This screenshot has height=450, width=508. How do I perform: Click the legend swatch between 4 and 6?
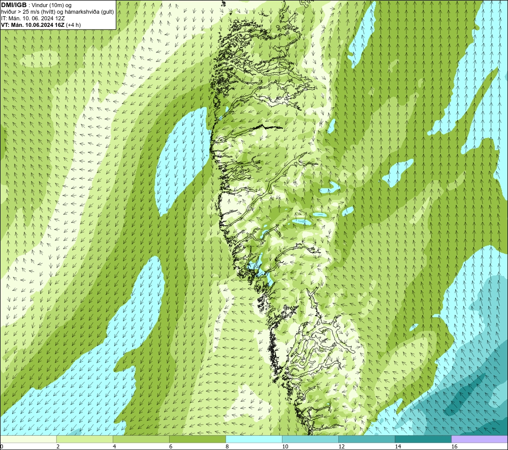point(141,439)
